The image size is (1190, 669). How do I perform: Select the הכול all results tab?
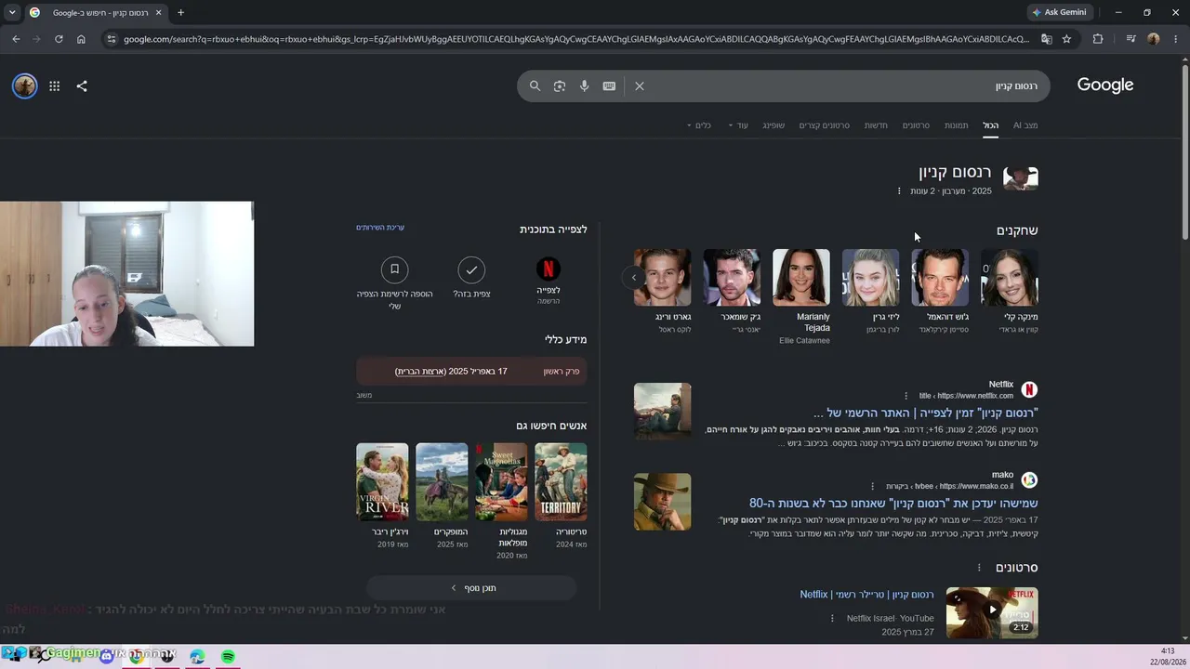(991, 125)
